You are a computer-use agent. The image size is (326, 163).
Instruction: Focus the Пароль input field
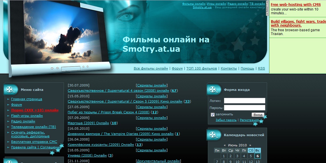[244, 108]
